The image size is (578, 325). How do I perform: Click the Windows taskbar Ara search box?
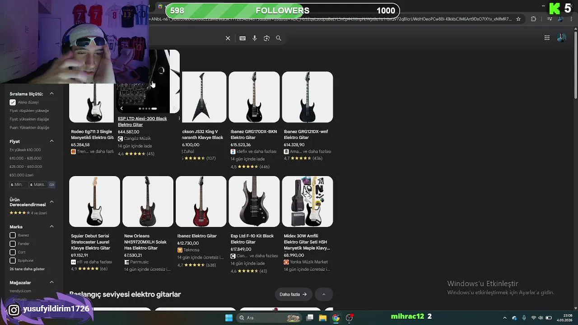[269, 318]
